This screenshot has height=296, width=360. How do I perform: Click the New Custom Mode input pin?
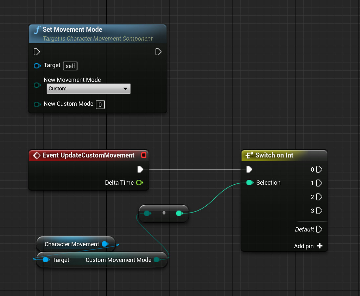click(37, 104)
